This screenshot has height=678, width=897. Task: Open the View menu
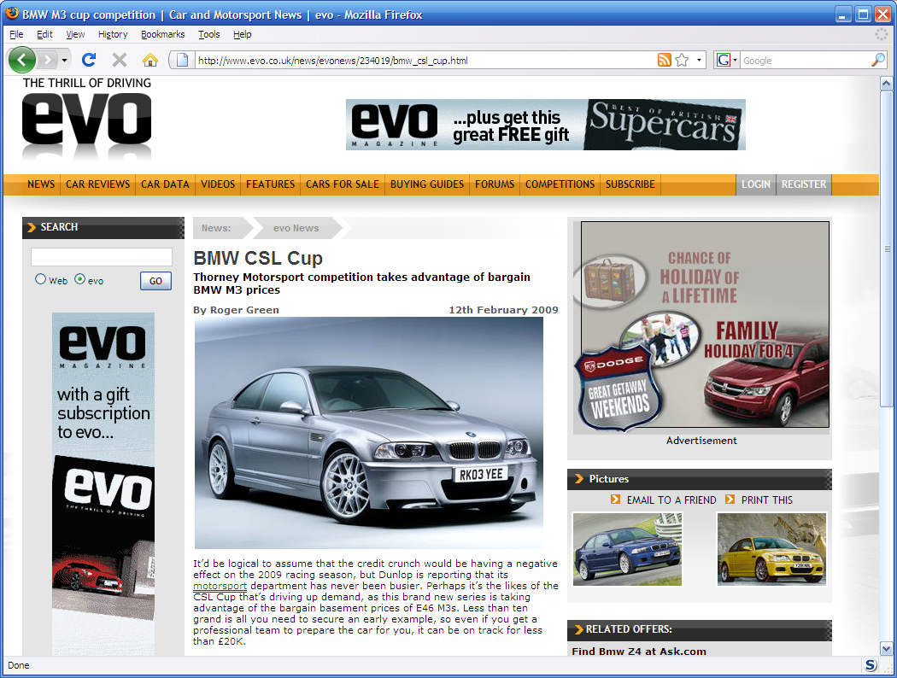[75, 34]
